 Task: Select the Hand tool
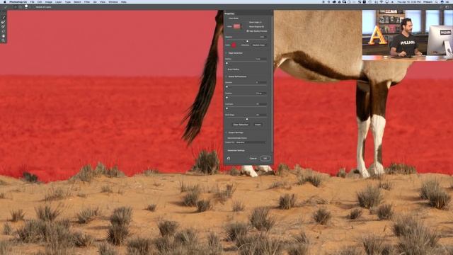pos(4,36)
